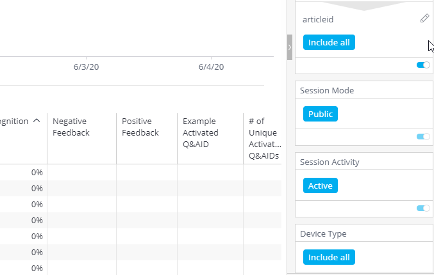Collapse the filter side panel handle
The height and width of the screenshot is (275, 434).
point(290,47)
